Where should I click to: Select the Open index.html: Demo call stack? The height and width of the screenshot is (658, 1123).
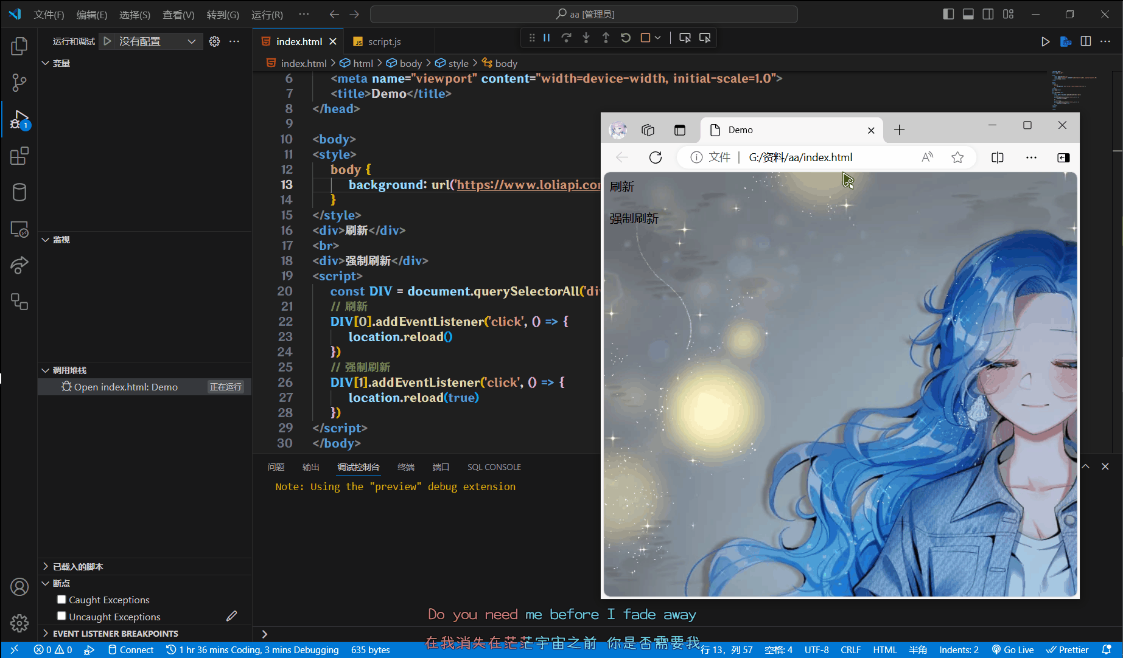[145, 387]
